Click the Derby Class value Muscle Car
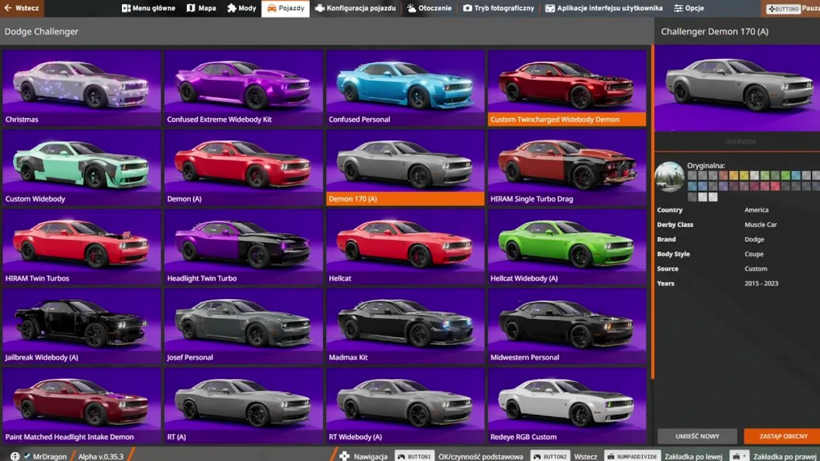The width and height of the screenshot is (820, 461). 760,225
